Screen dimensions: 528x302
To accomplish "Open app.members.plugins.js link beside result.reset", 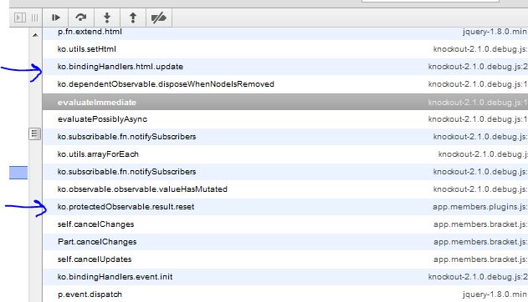I will coord(480,207).
